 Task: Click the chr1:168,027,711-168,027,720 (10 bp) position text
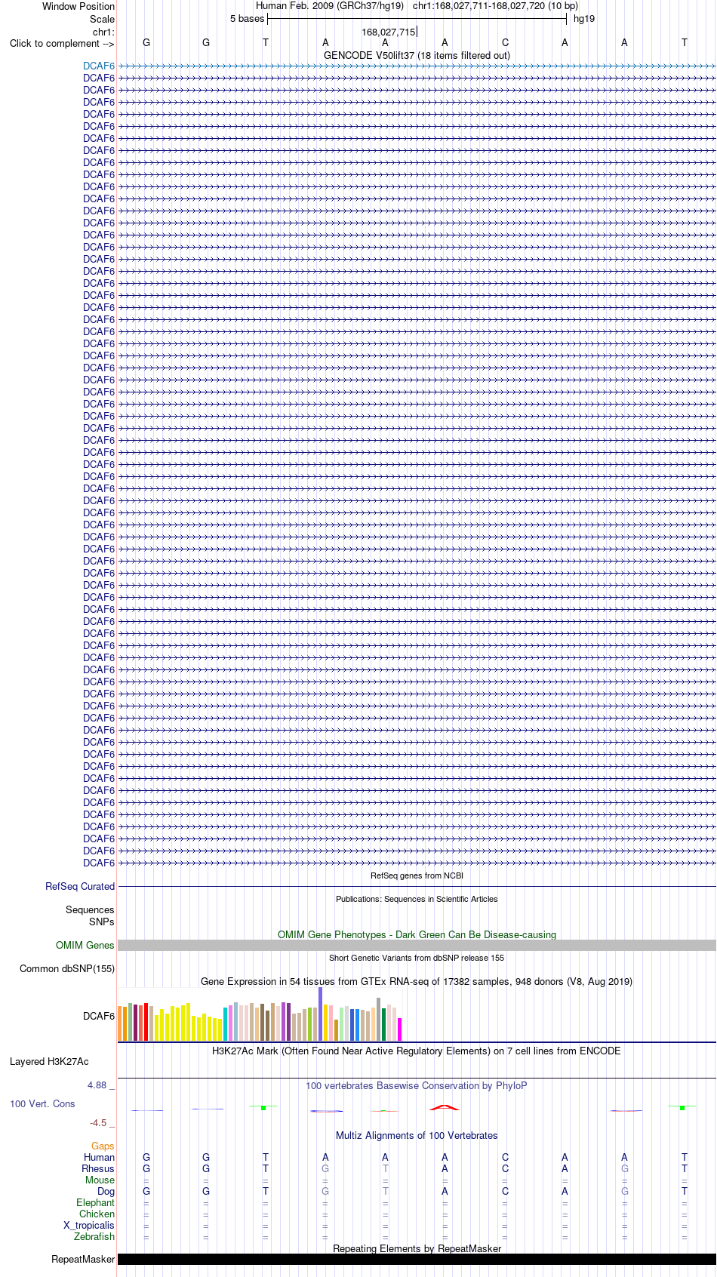[495, 6]
